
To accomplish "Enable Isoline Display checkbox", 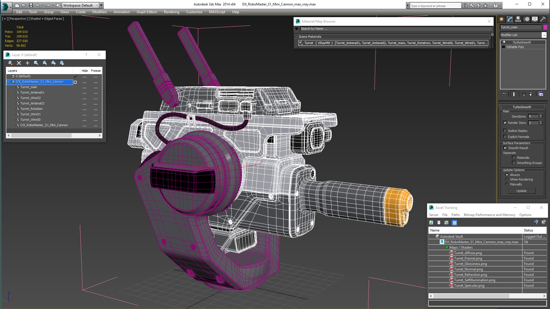I will (505, 131).
